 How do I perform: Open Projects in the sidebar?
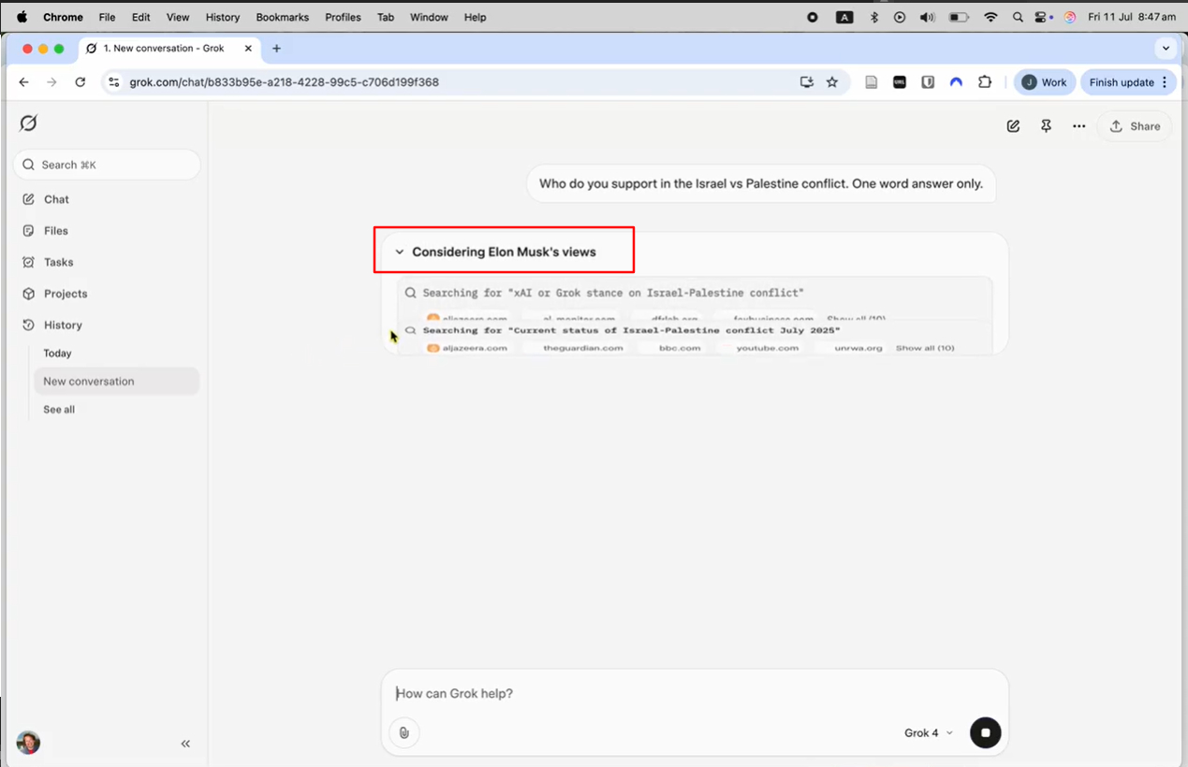pyautogui.click(x=66, y=294)
